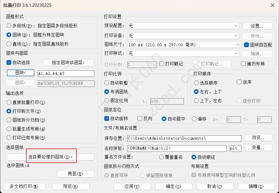
Task: Close the 批量打印 dialog window
Action: [272, 5]
